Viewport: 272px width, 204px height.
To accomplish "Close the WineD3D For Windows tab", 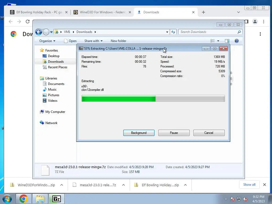I will [130, 12].
